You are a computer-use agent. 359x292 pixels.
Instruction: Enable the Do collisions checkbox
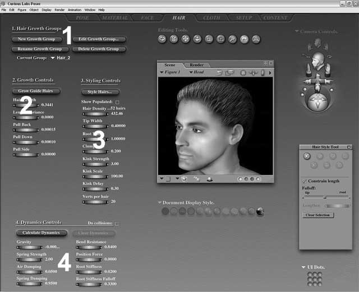(x=117, y=224)
